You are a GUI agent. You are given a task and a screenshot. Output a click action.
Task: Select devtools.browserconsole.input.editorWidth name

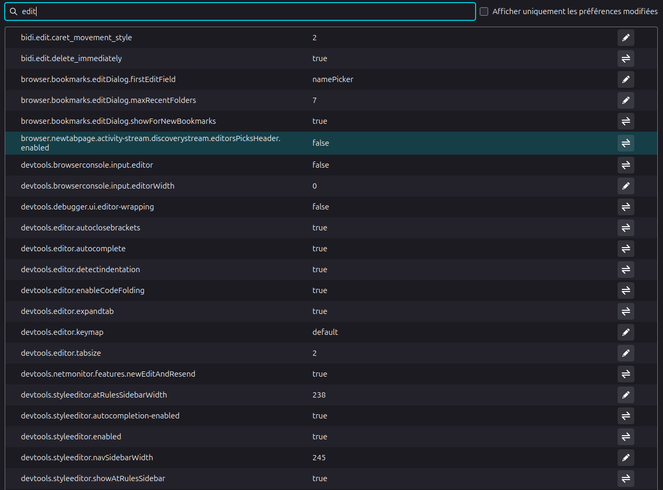[98, 186]
